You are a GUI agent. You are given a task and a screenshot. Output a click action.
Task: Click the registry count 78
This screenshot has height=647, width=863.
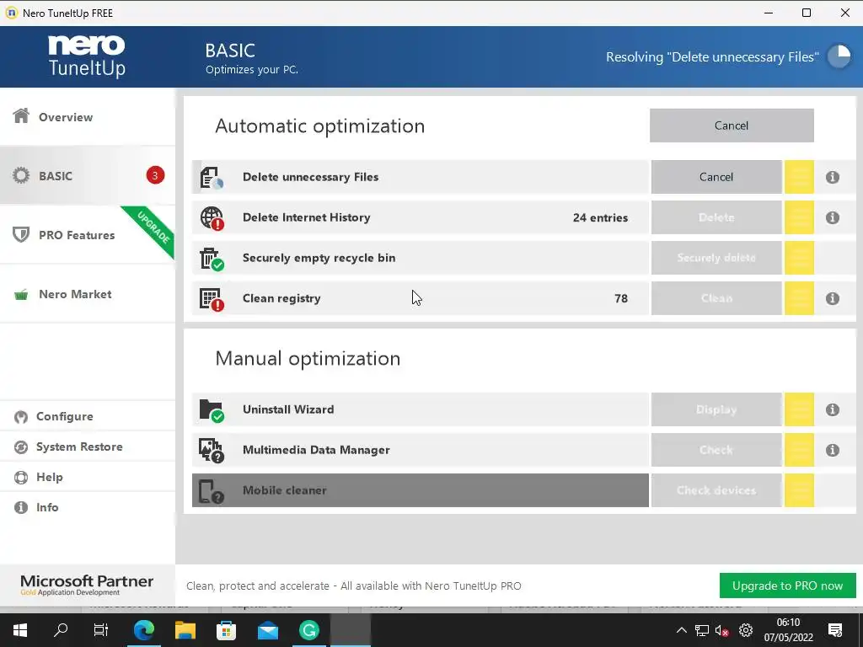tap(621, 298)
